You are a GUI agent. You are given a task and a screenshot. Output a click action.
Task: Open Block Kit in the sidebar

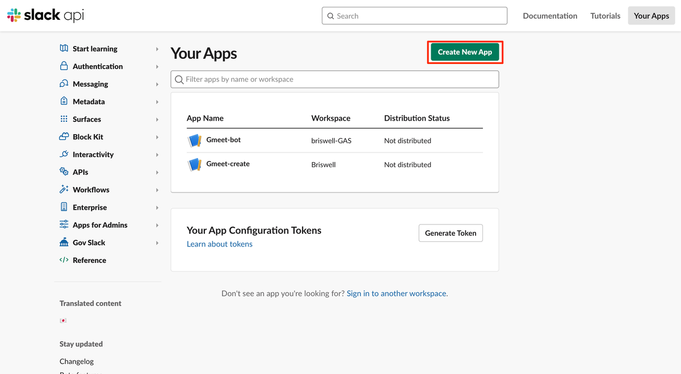coord(88,137)
